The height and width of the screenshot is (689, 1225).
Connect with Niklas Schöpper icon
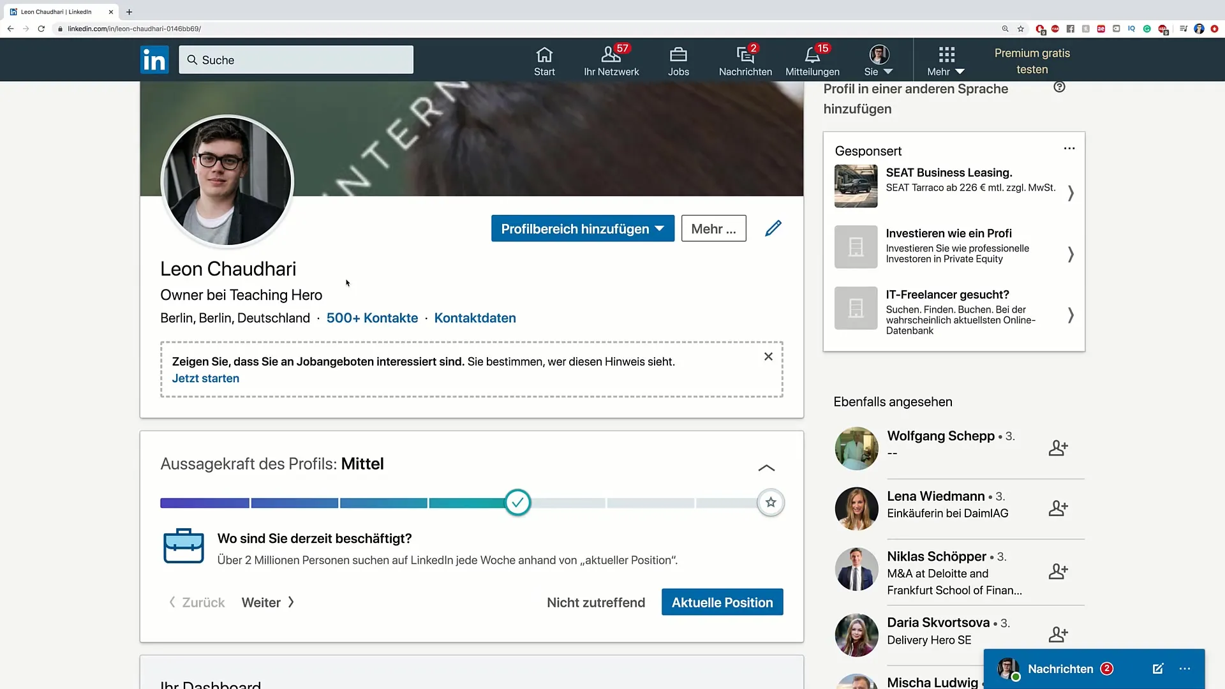1058,571
